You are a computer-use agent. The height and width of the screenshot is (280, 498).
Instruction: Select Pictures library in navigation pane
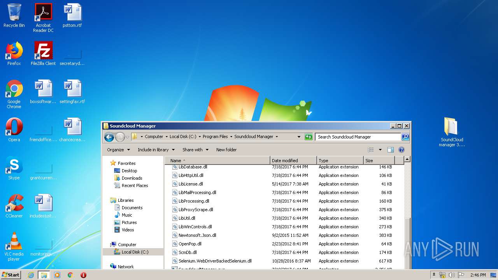click(x=129, y=222)
